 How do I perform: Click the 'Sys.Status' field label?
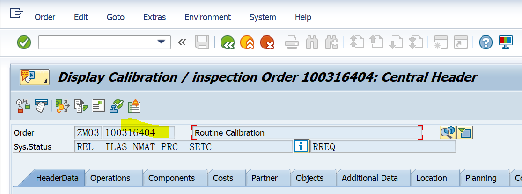[x=33, y=147]
